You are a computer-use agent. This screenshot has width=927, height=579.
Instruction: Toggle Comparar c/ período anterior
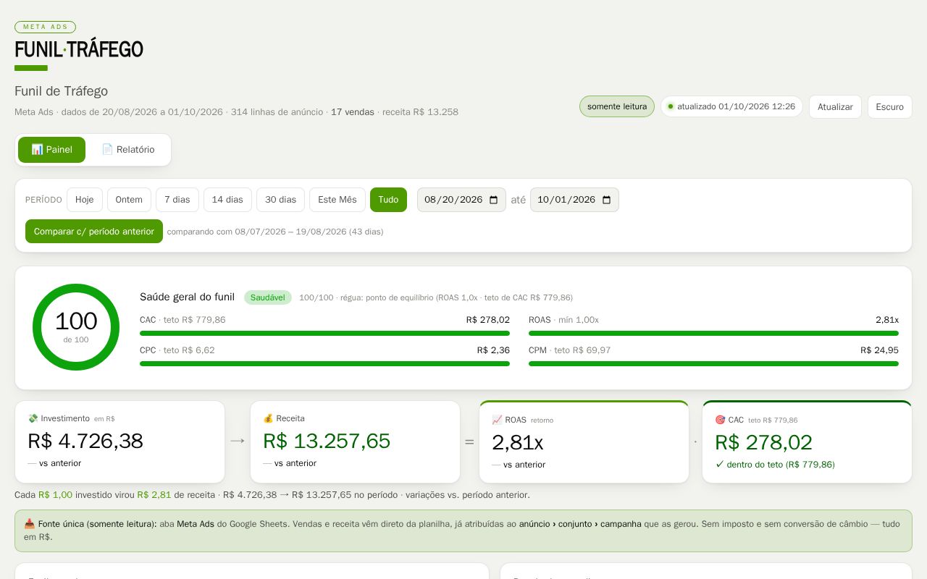94,232
